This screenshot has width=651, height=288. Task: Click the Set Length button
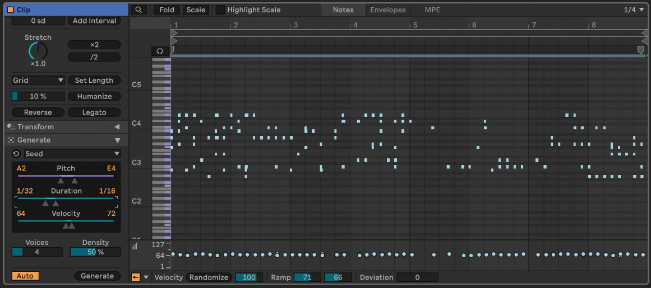coord(94,81)
